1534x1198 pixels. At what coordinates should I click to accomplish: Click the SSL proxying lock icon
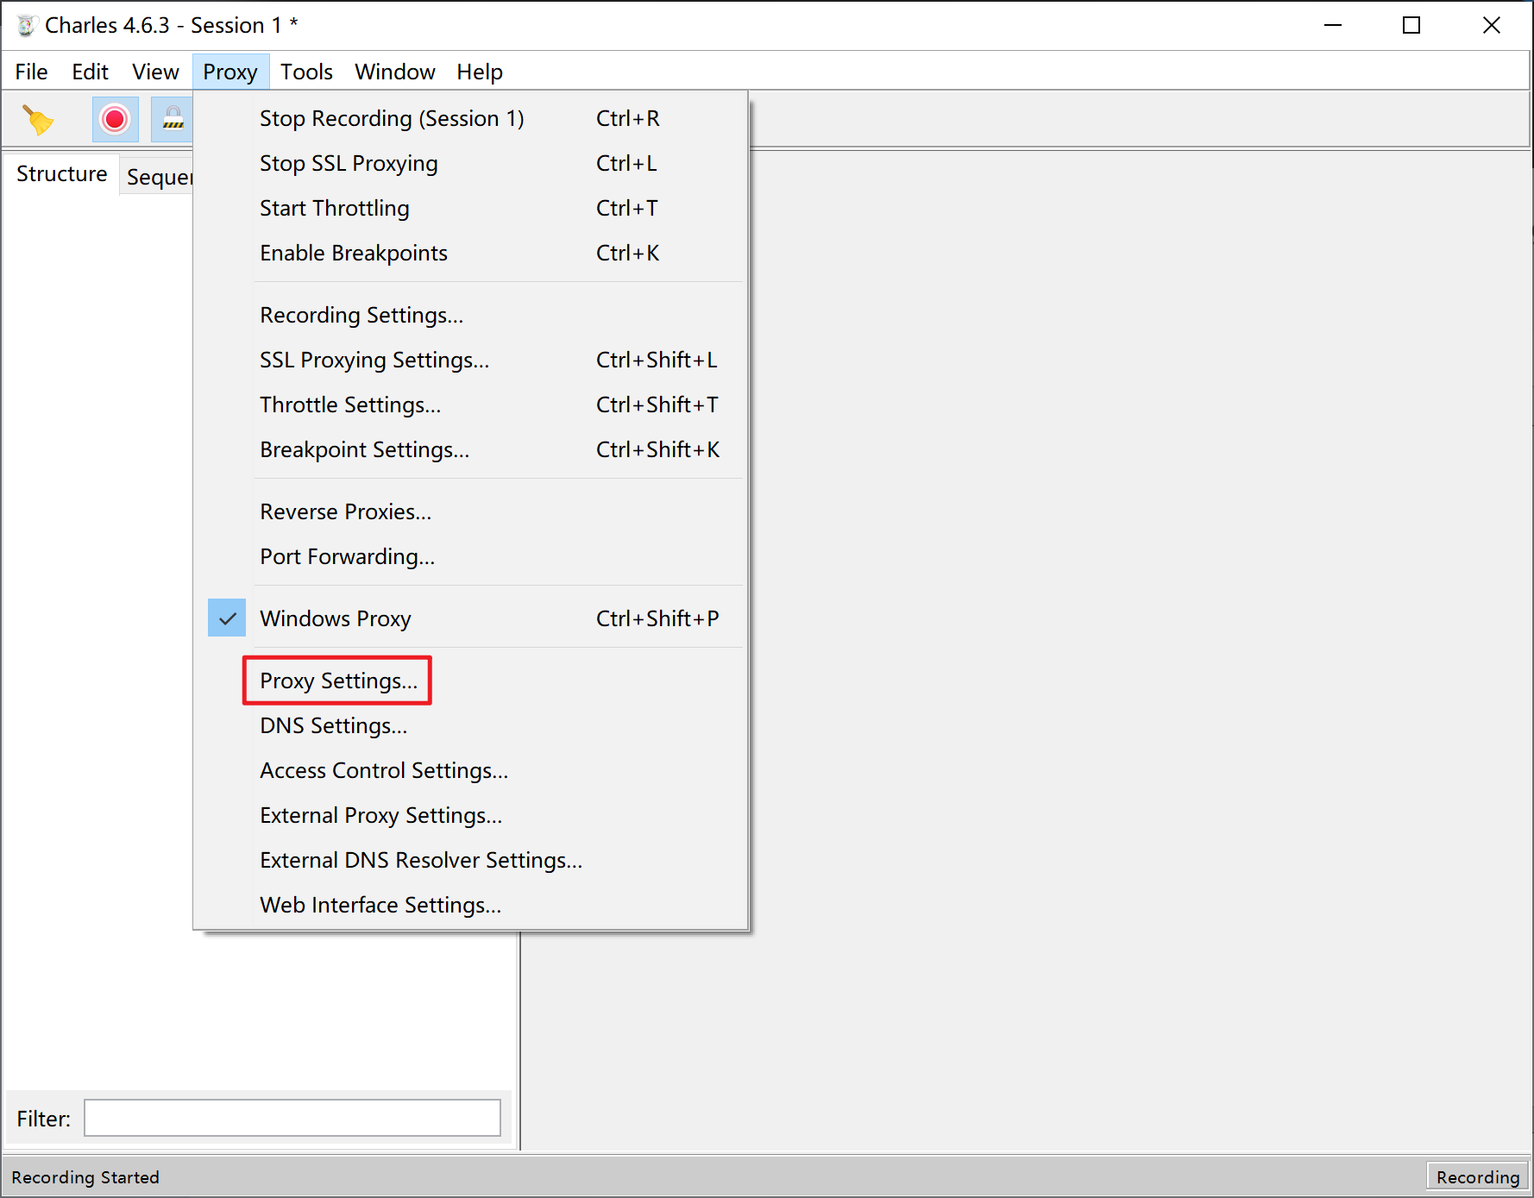pyautogui.click(x=173, y=119)
